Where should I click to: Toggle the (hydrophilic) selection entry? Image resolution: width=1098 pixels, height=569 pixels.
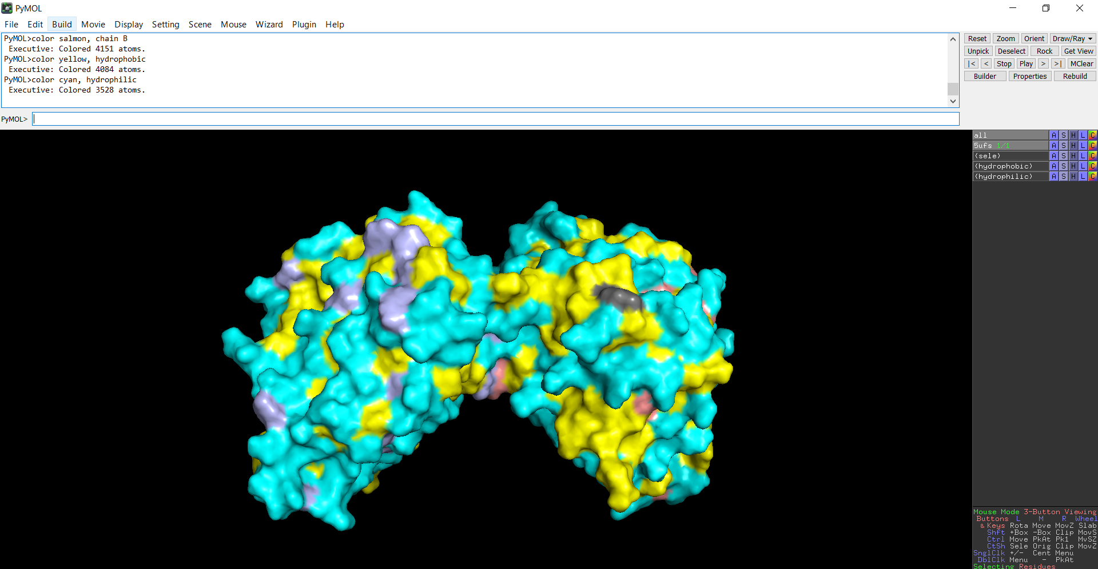pyautogui.click(x=1011, y=177)
